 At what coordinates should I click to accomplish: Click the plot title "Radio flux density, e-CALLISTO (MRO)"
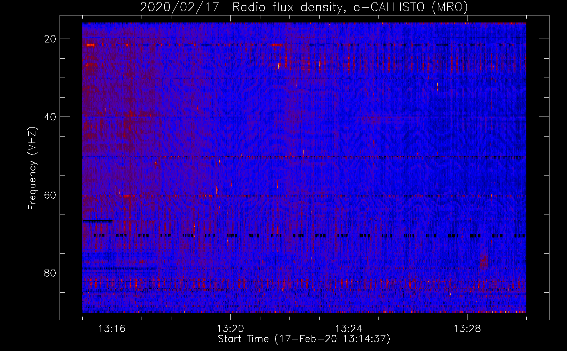[x=350, y=7]
